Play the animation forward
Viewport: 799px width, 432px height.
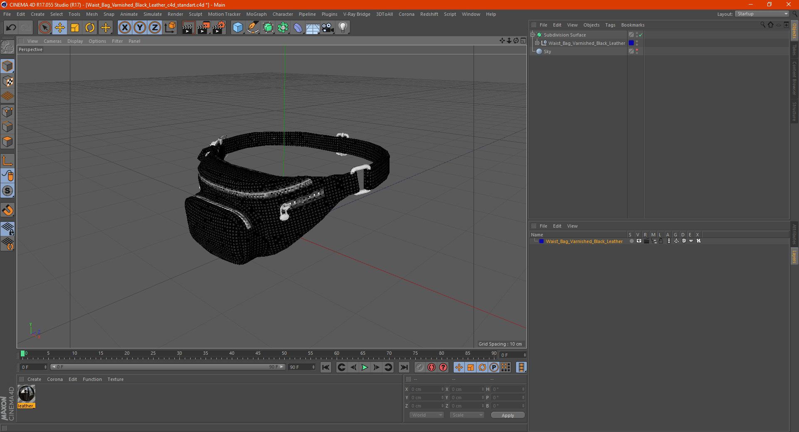(x=365, y=367)
